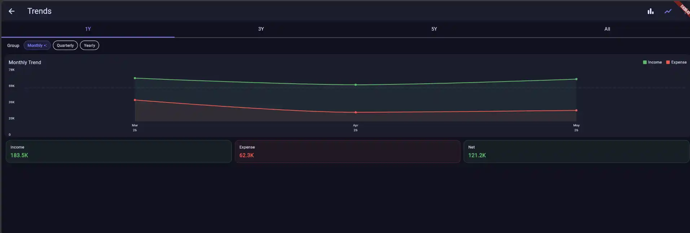Click the Mar 26 expense data point
Viewport: 690px width, 233px height.
[x=135, y=100]
